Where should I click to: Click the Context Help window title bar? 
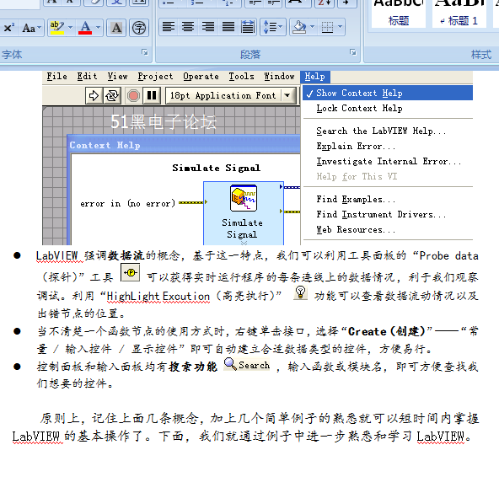(x=184, y=145)
